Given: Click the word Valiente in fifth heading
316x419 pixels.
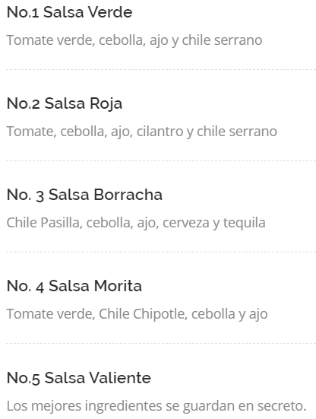Looking at the screenshot, I should click(120, 378).
